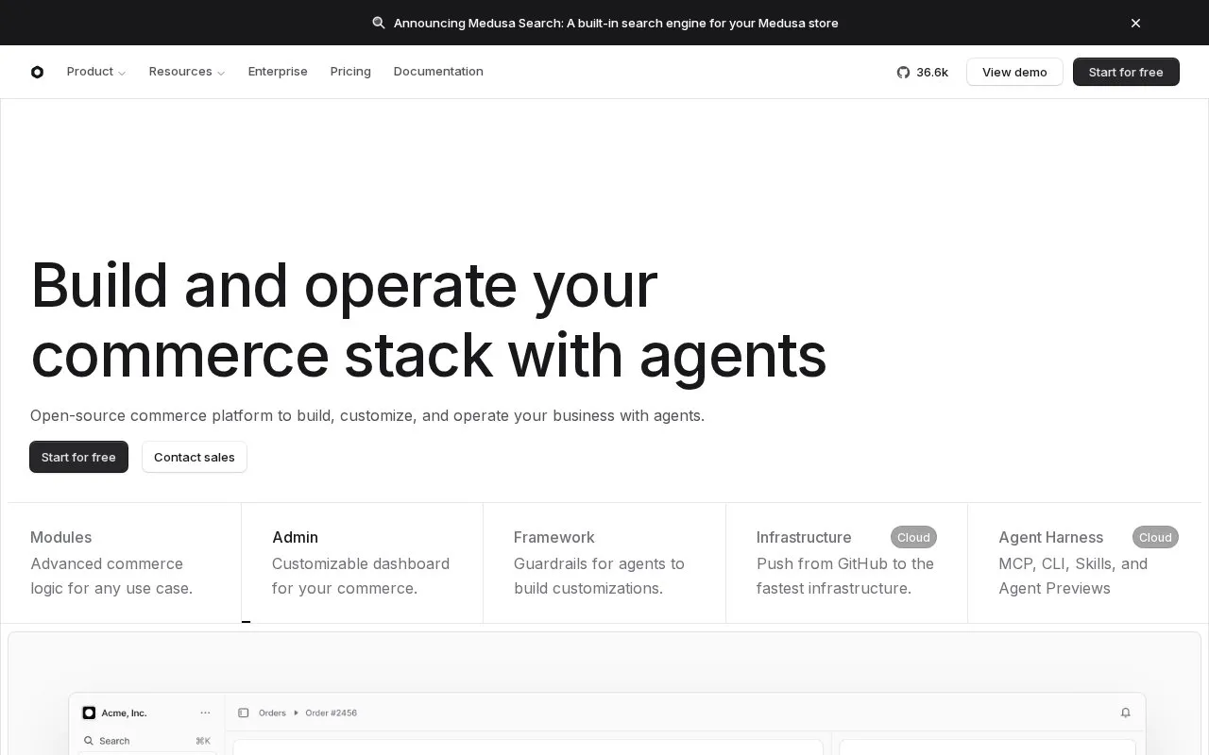Expand the Product dropdown menu
The height and width of the screenshot is (755, 1209).
[x=96, y=72]
